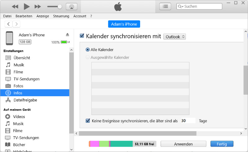Open the Outlook calendar source dropdown
The height and width of the screenshot is (152, 248).
tap(175, 37)
